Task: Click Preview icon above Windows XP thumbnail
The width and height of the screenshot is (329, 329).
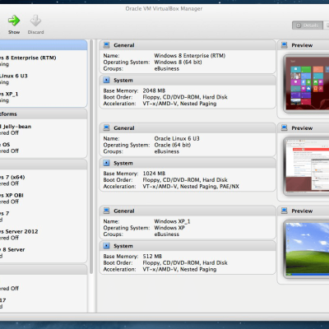Action: tap(285, 211)
